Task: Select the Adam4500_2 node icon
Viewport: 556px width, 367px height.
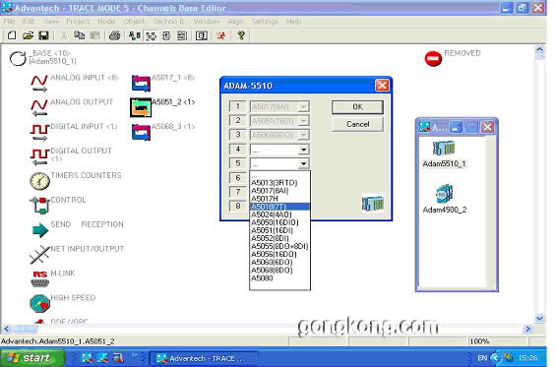Action: coord(444,194)
